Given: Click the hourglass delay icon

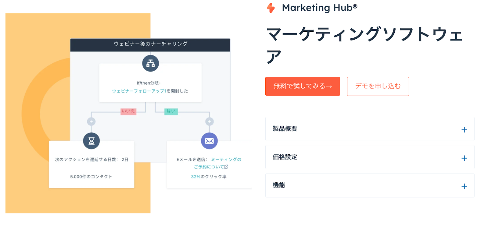Looking at the screenshot, I should point(91,141).
